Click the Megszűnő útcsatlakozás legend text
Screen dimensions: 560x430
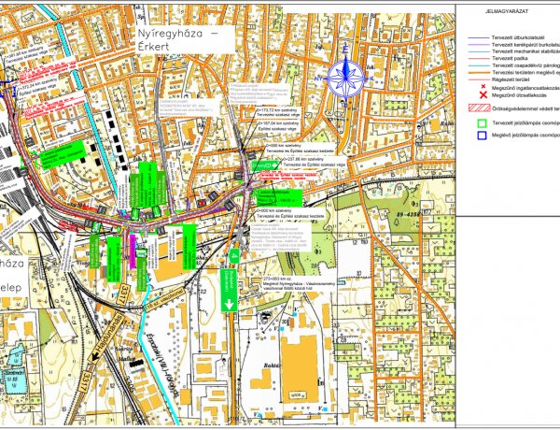519,95
